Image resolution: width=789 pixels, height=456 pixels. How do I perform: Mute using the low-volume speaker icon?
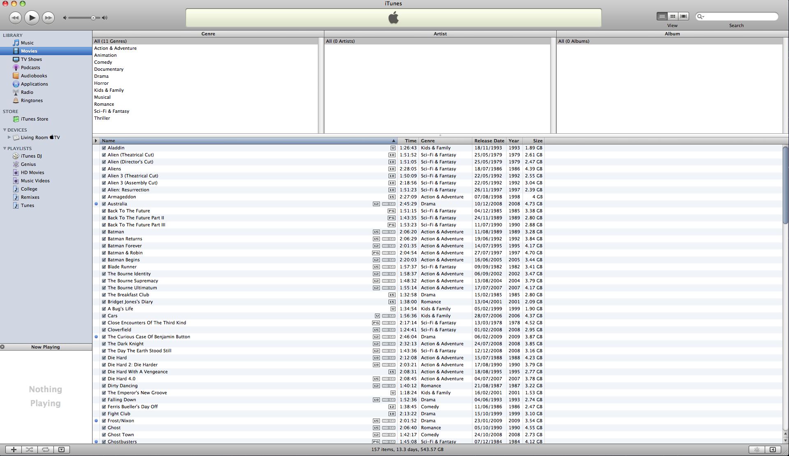(65, 18)
